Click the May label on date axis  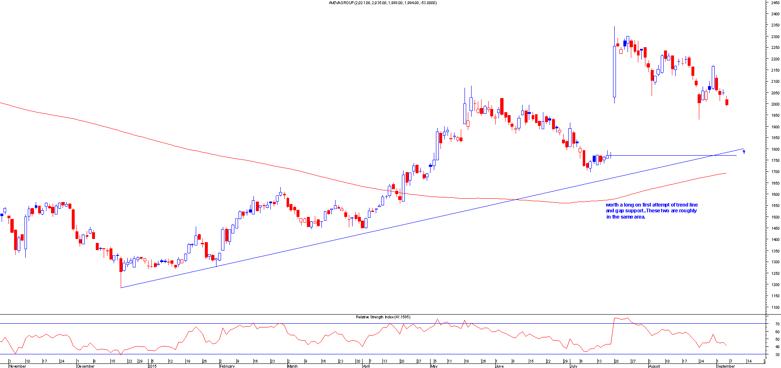pyautogui.click(x=434, y=366)
